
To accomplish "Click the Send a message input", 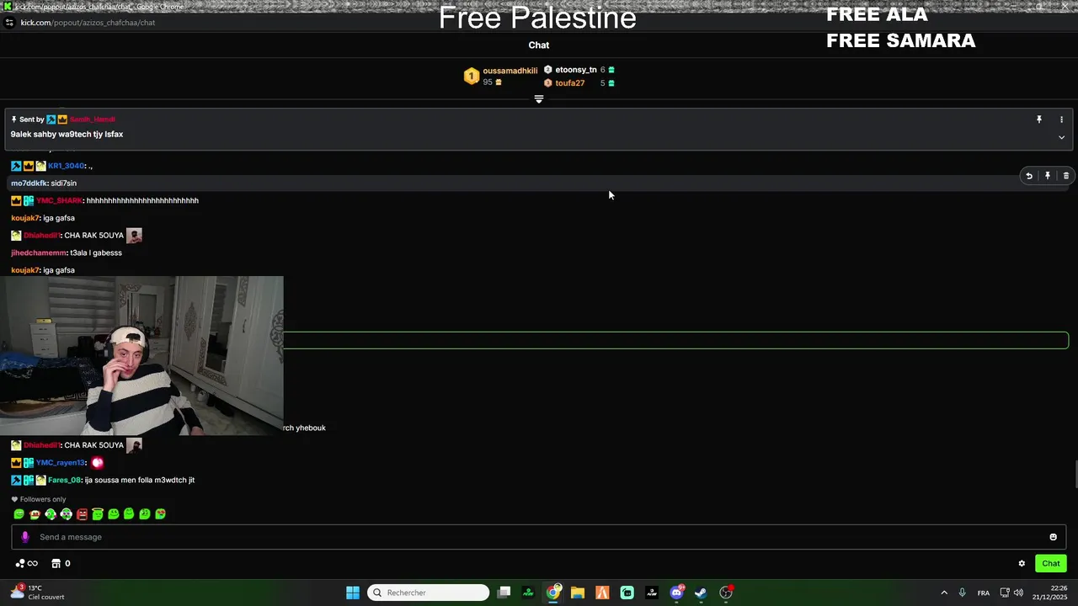I will (x=539, y=537).
